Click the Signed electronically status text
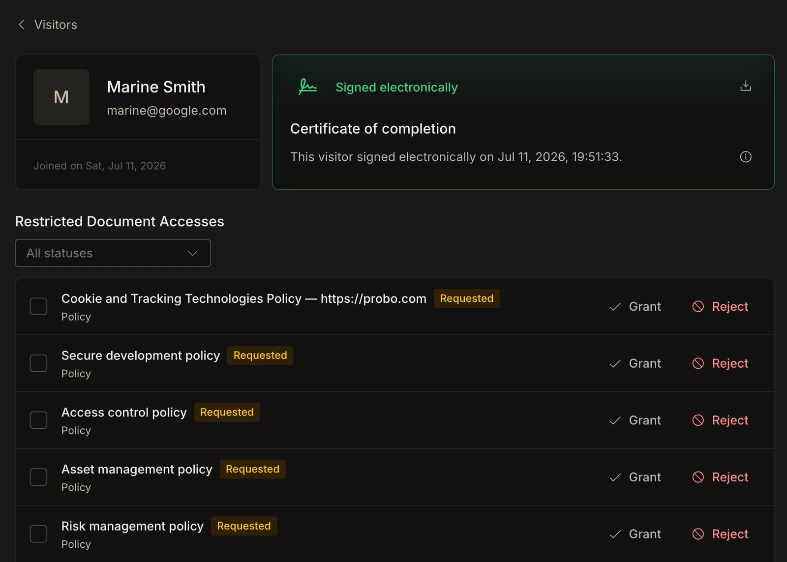This screenshot has height=562, width=787. 396,87
